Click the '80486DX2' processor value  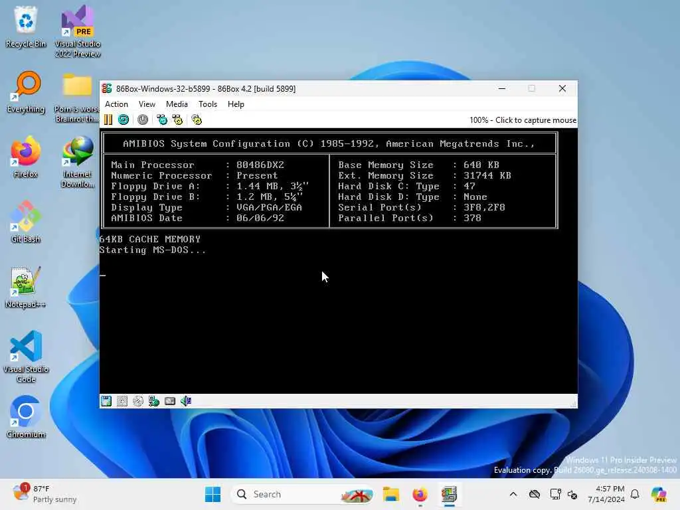click(260, 165)
